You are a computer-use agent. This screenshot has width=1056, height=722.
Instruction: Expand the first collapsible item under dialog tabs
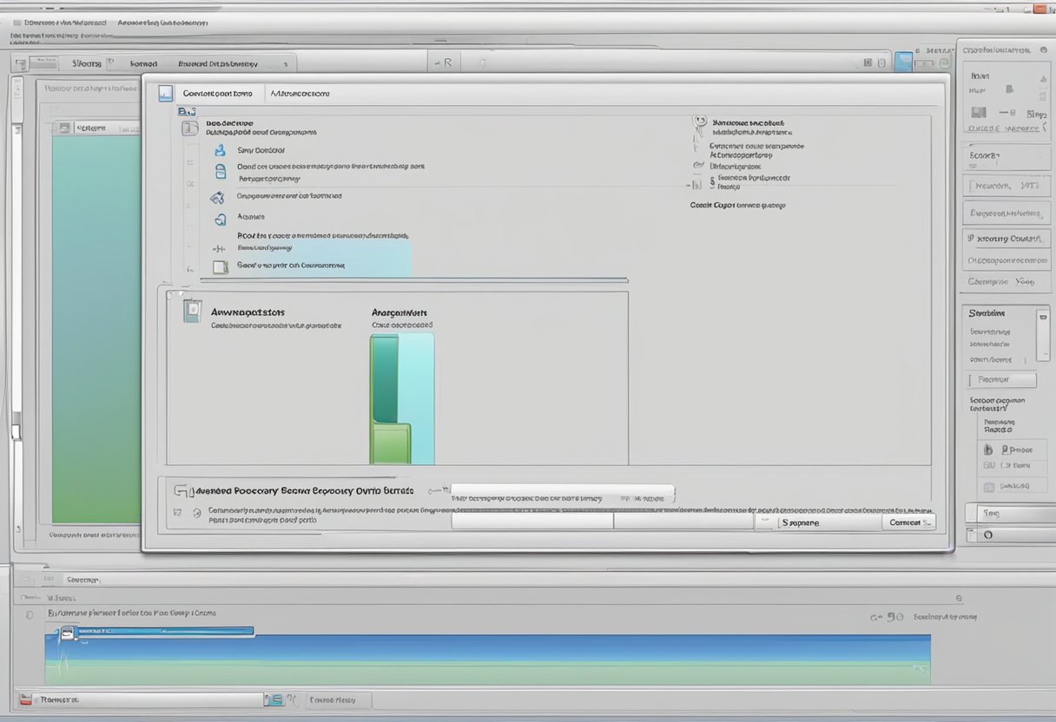pyautogui.click(x=190, y=128)
